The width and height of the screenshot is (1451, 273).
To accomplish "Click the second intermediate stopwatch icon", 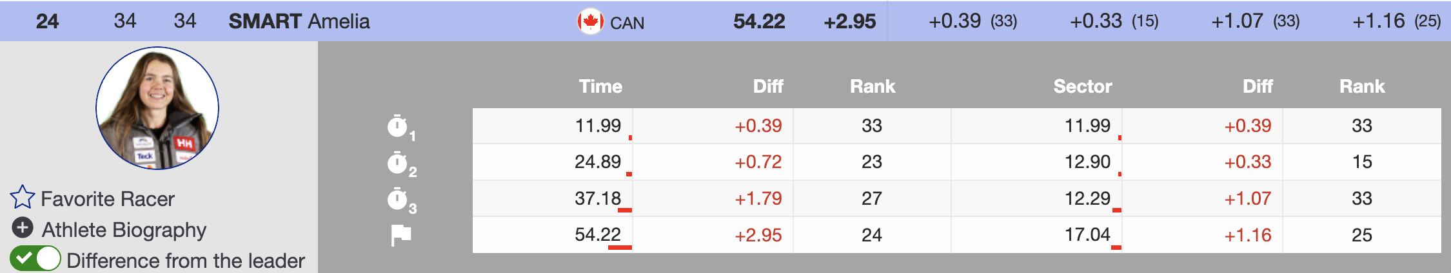I will [398, 163].
